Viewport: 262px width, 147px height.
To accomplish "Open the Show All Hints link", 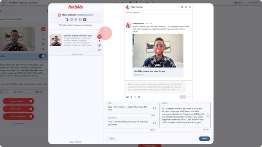I will coord(76,142).
